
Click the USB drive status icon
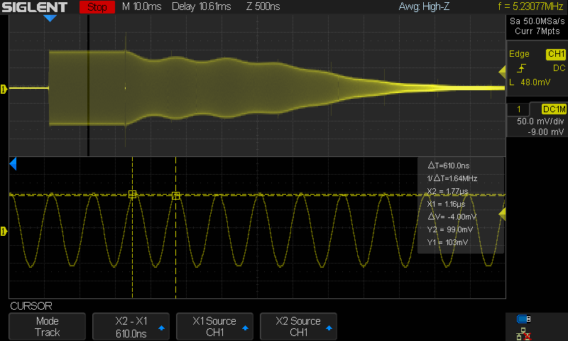tap(524, 318)
